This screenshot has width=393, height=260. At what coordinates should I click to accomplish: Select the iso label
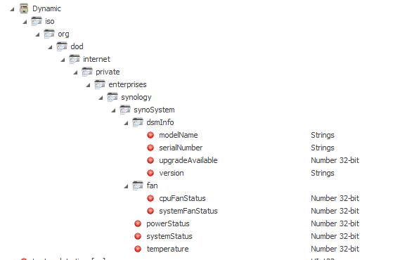coord(50,21)
